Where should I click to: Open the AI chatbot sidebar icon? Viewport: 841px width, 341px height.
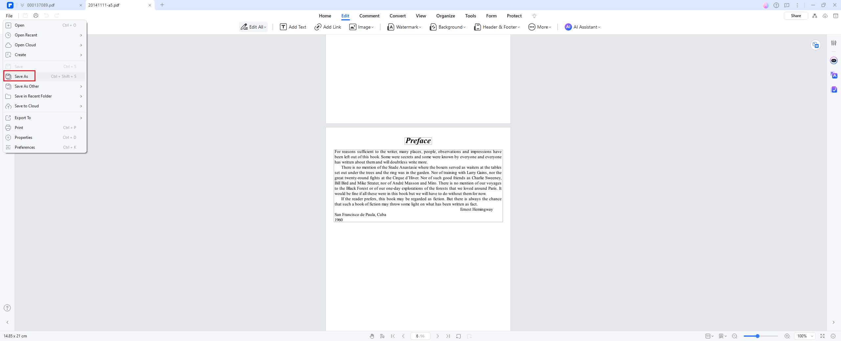click(x=834, y=60)
